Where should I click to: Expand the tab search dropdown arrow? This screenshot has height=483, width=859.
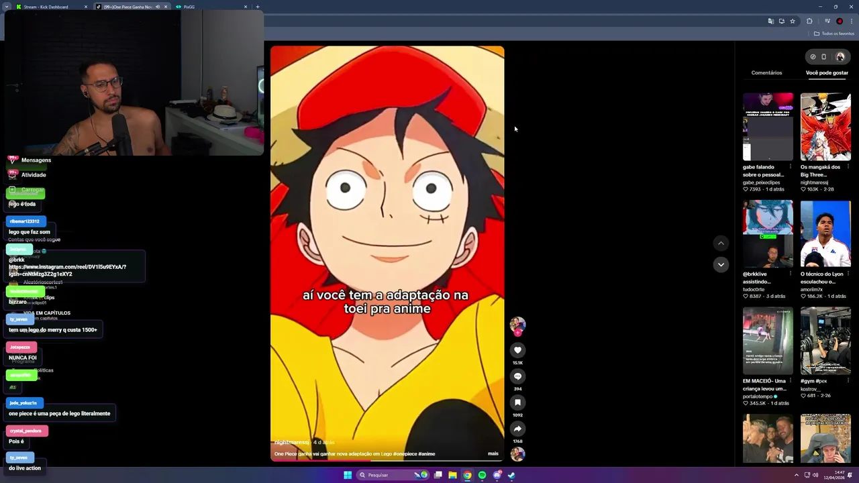6,7
